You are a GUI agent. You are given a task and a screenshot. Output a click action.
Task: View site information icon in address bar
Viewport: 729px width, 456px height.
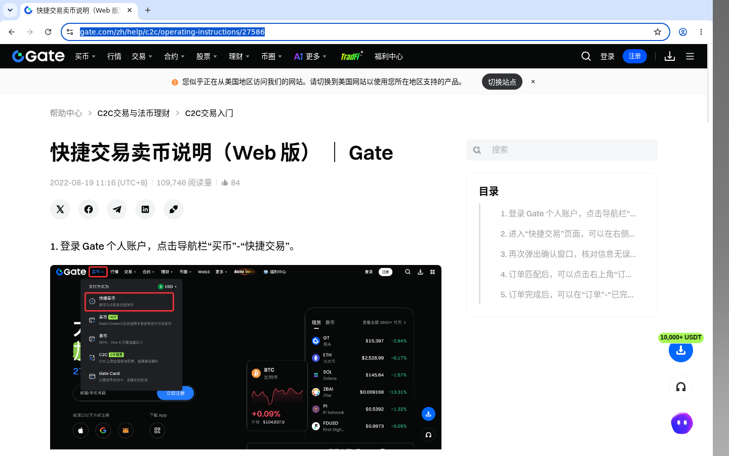[x=70, y=32]
